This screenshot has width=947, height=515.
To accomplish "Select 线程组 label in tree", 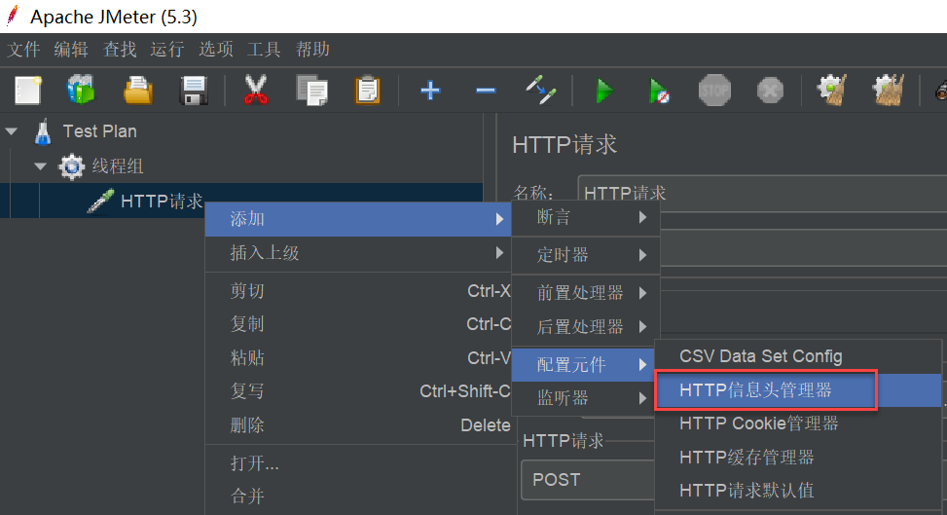I will 118,166.
